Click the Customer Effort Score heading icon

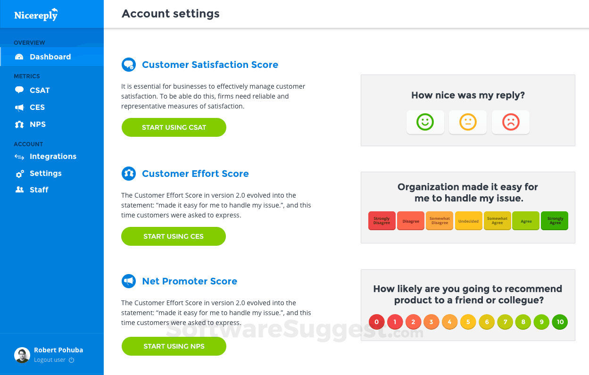click(x=129, y=174)
